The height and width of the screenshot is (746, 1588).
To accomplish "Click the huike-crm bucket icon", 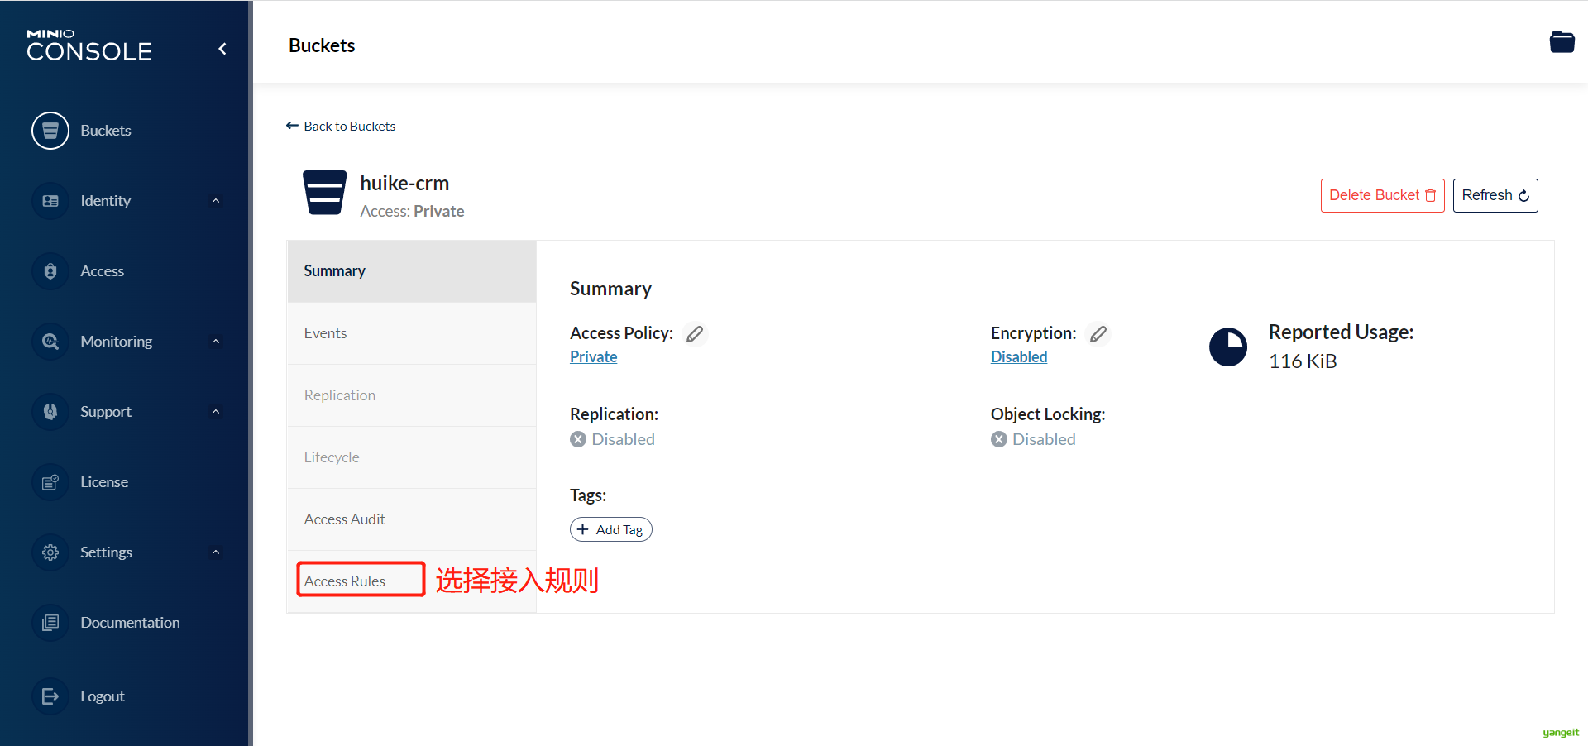I will pos(324,193).
